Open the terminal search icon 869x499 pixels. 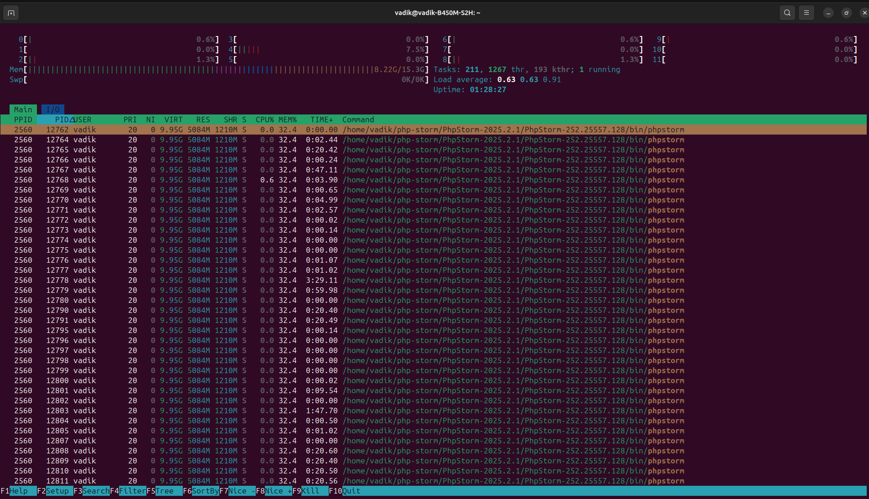coord(787,13)
